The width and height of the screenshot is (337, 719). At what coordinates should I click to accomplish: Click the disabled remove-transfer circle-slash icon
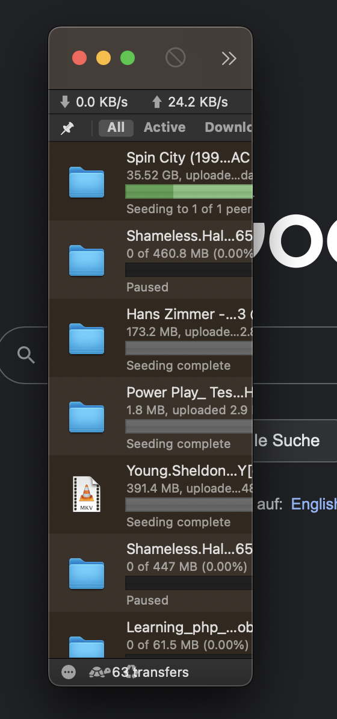click(x=175, y=58)
